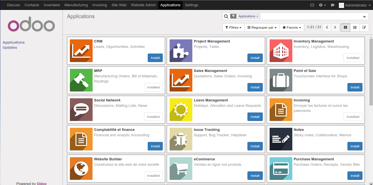Image resolution: width=373 pixels, height=185 pixels.
Task: Click the Odoo link in footer
Action: [x=42, y=183]
